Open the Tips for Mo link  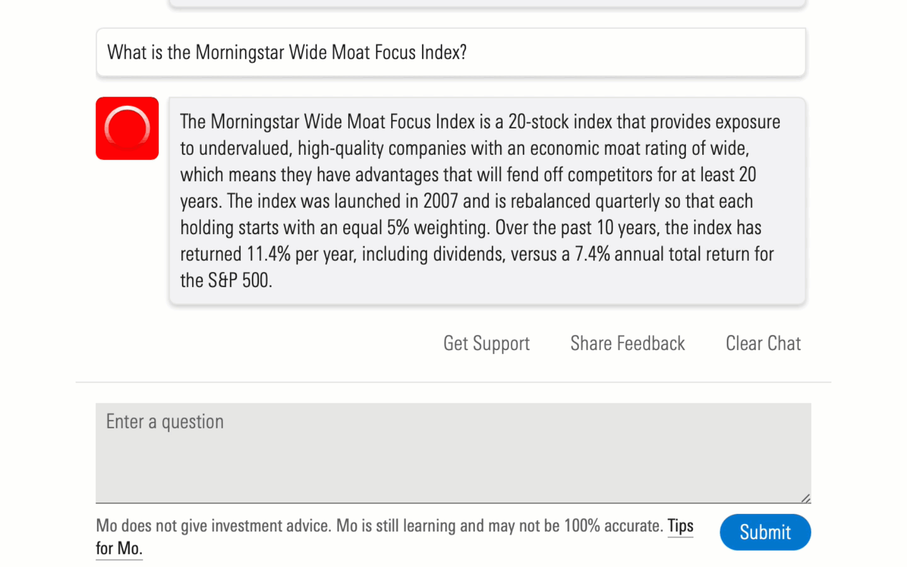click(x=680, y=526)
